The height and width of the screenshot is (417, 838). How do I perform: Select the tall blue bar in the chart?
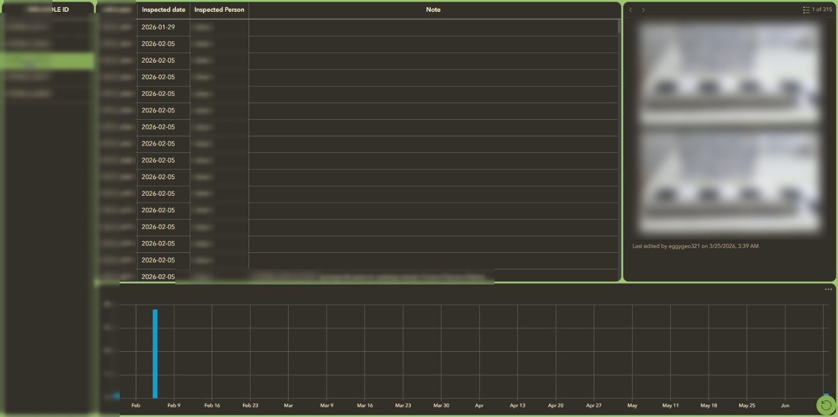[155, 353]
